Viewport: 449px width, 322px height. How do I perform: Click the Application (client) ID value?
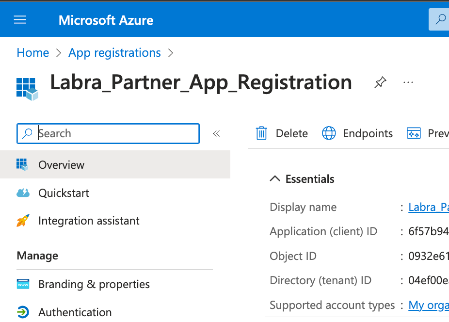click(x=429, y=231)
